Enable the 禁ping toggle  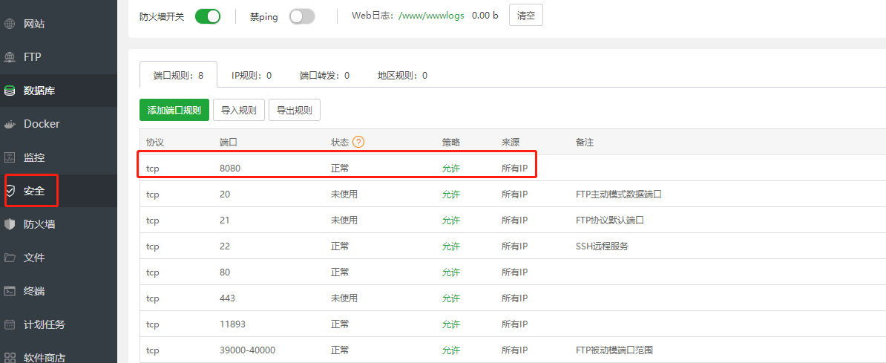point(302,16)
